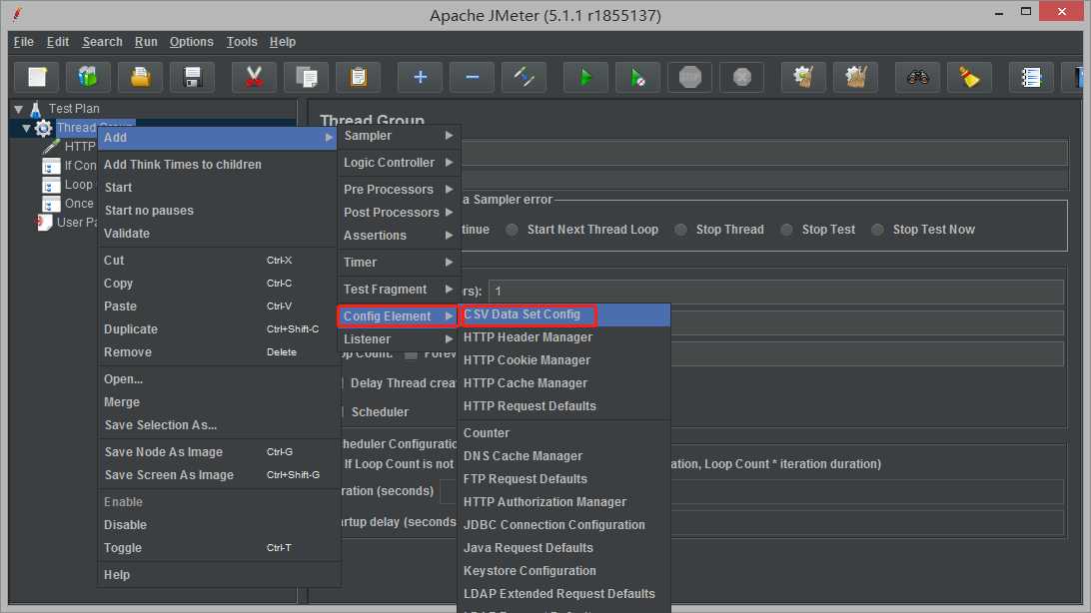Image resolution: width=1091 pixels, height=613 pixels.
Task: Click the Reset Search brush icon
Action: click(x=969, y=77)
